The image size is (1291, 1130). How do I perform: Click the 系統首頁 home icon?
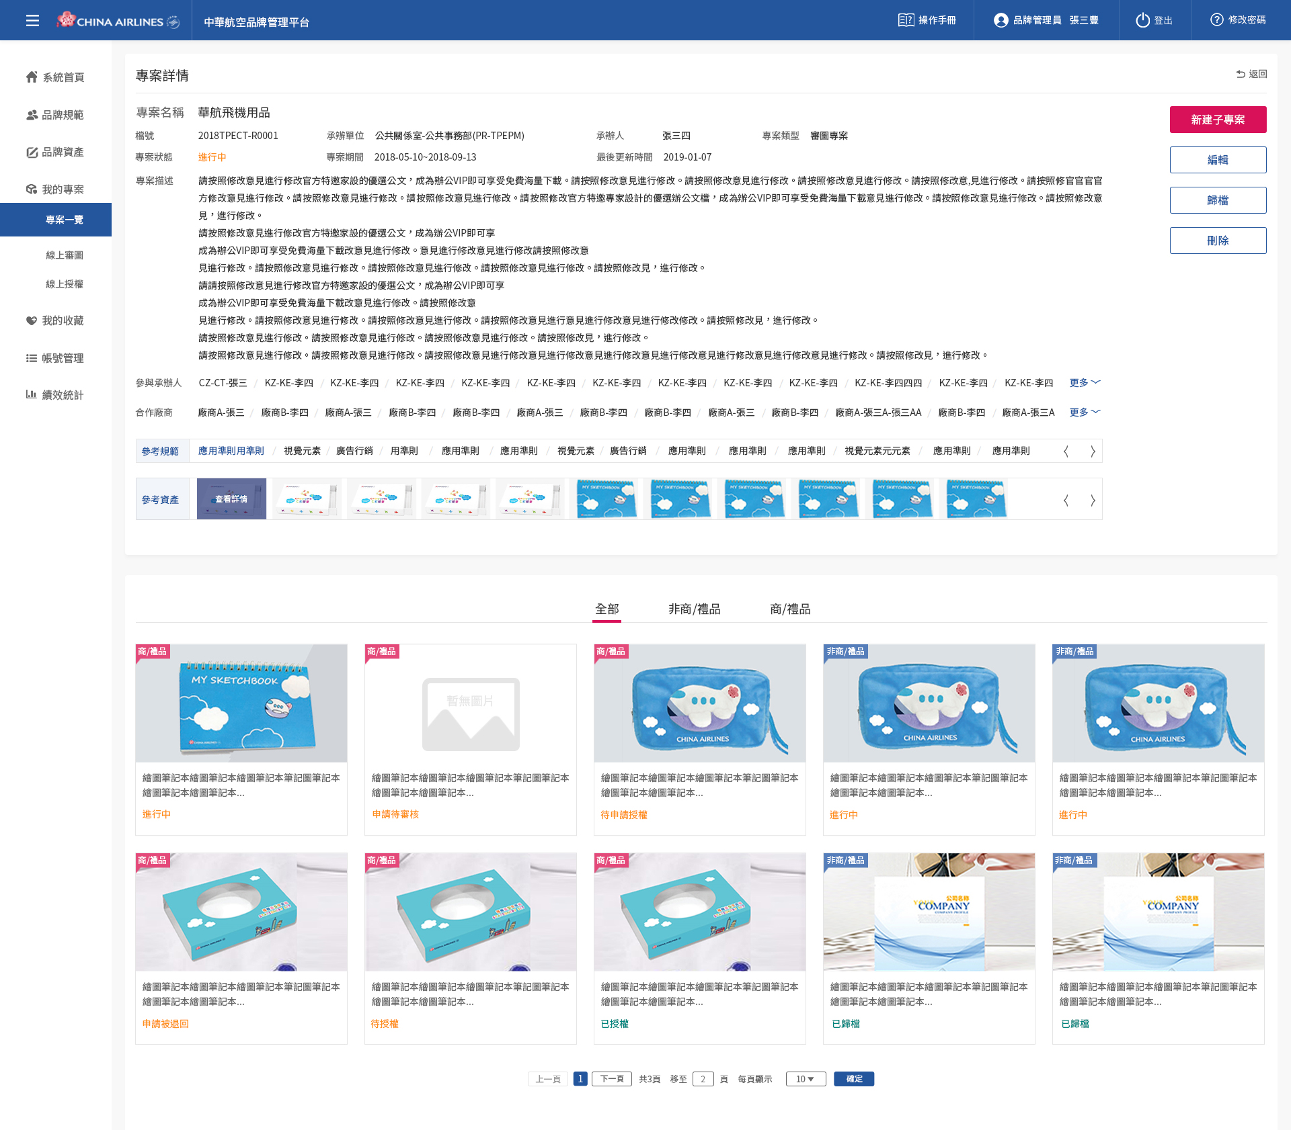coord(32,77)
